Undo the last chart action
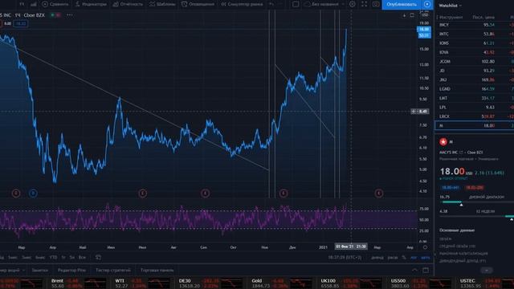This screenshot has height=289, width=514. (271, 4)
